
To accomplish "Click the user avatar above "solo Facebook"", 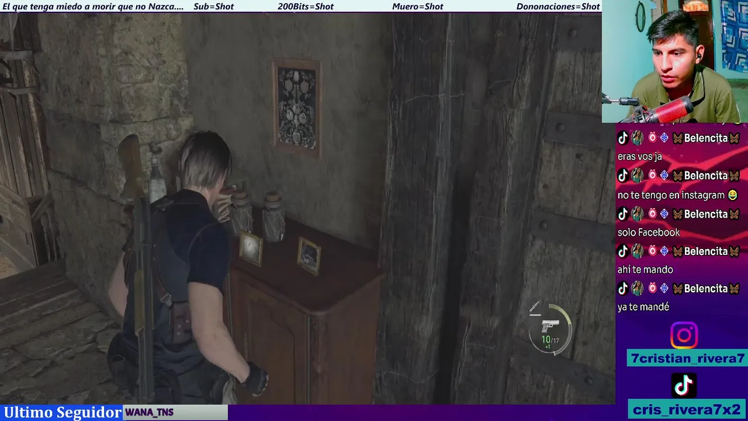I will click(x=637, y=213).
